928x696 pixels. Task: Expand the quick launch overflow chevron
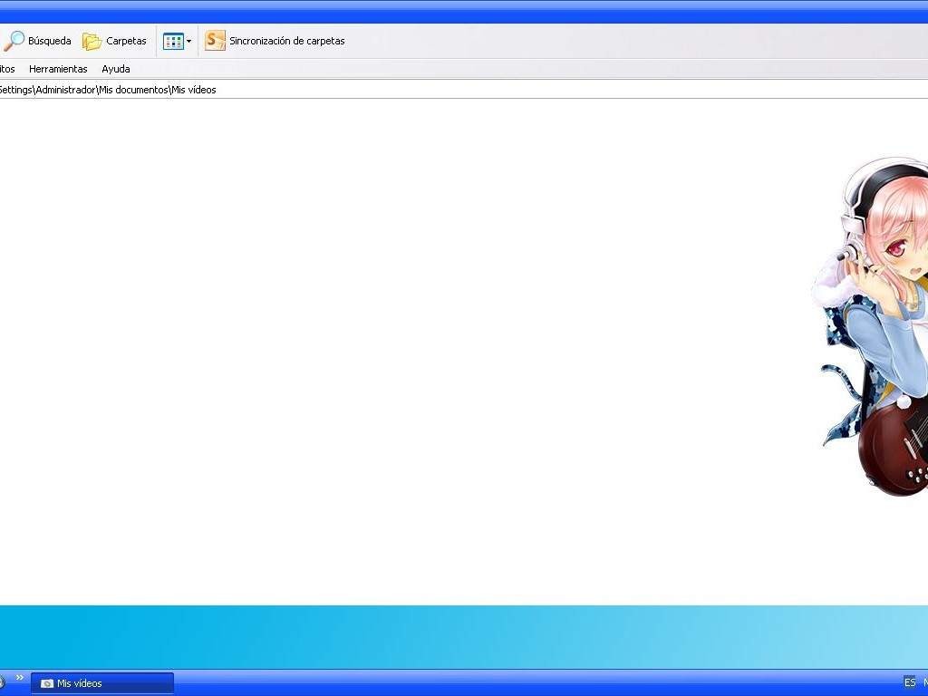pos(20,678)
